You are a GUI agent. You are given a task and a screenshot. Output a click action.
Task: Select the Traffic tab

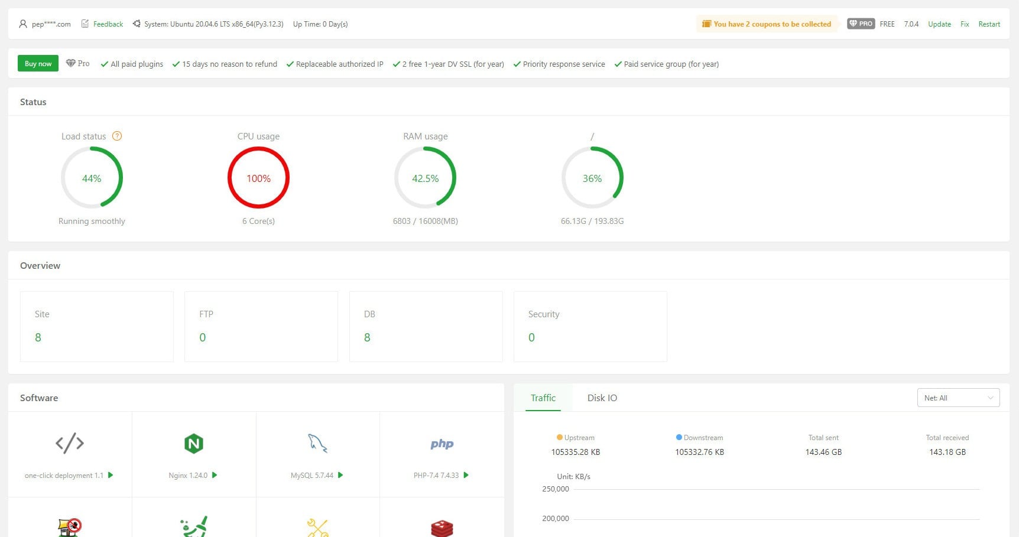(x=543, y=398)
